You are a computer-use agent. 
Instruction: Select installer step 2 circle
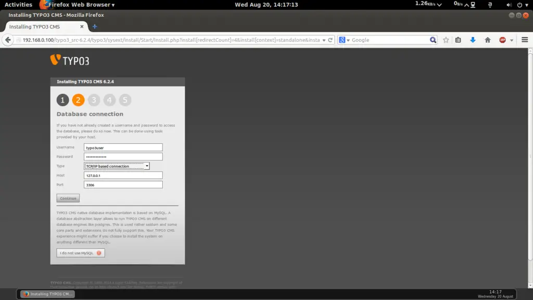click(x=78, y=100)
